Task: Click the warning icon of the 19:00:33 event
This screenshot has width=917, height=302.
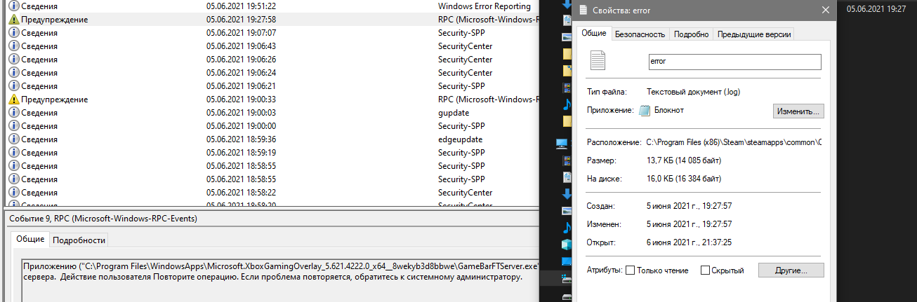Action: [x=13, y=99]
